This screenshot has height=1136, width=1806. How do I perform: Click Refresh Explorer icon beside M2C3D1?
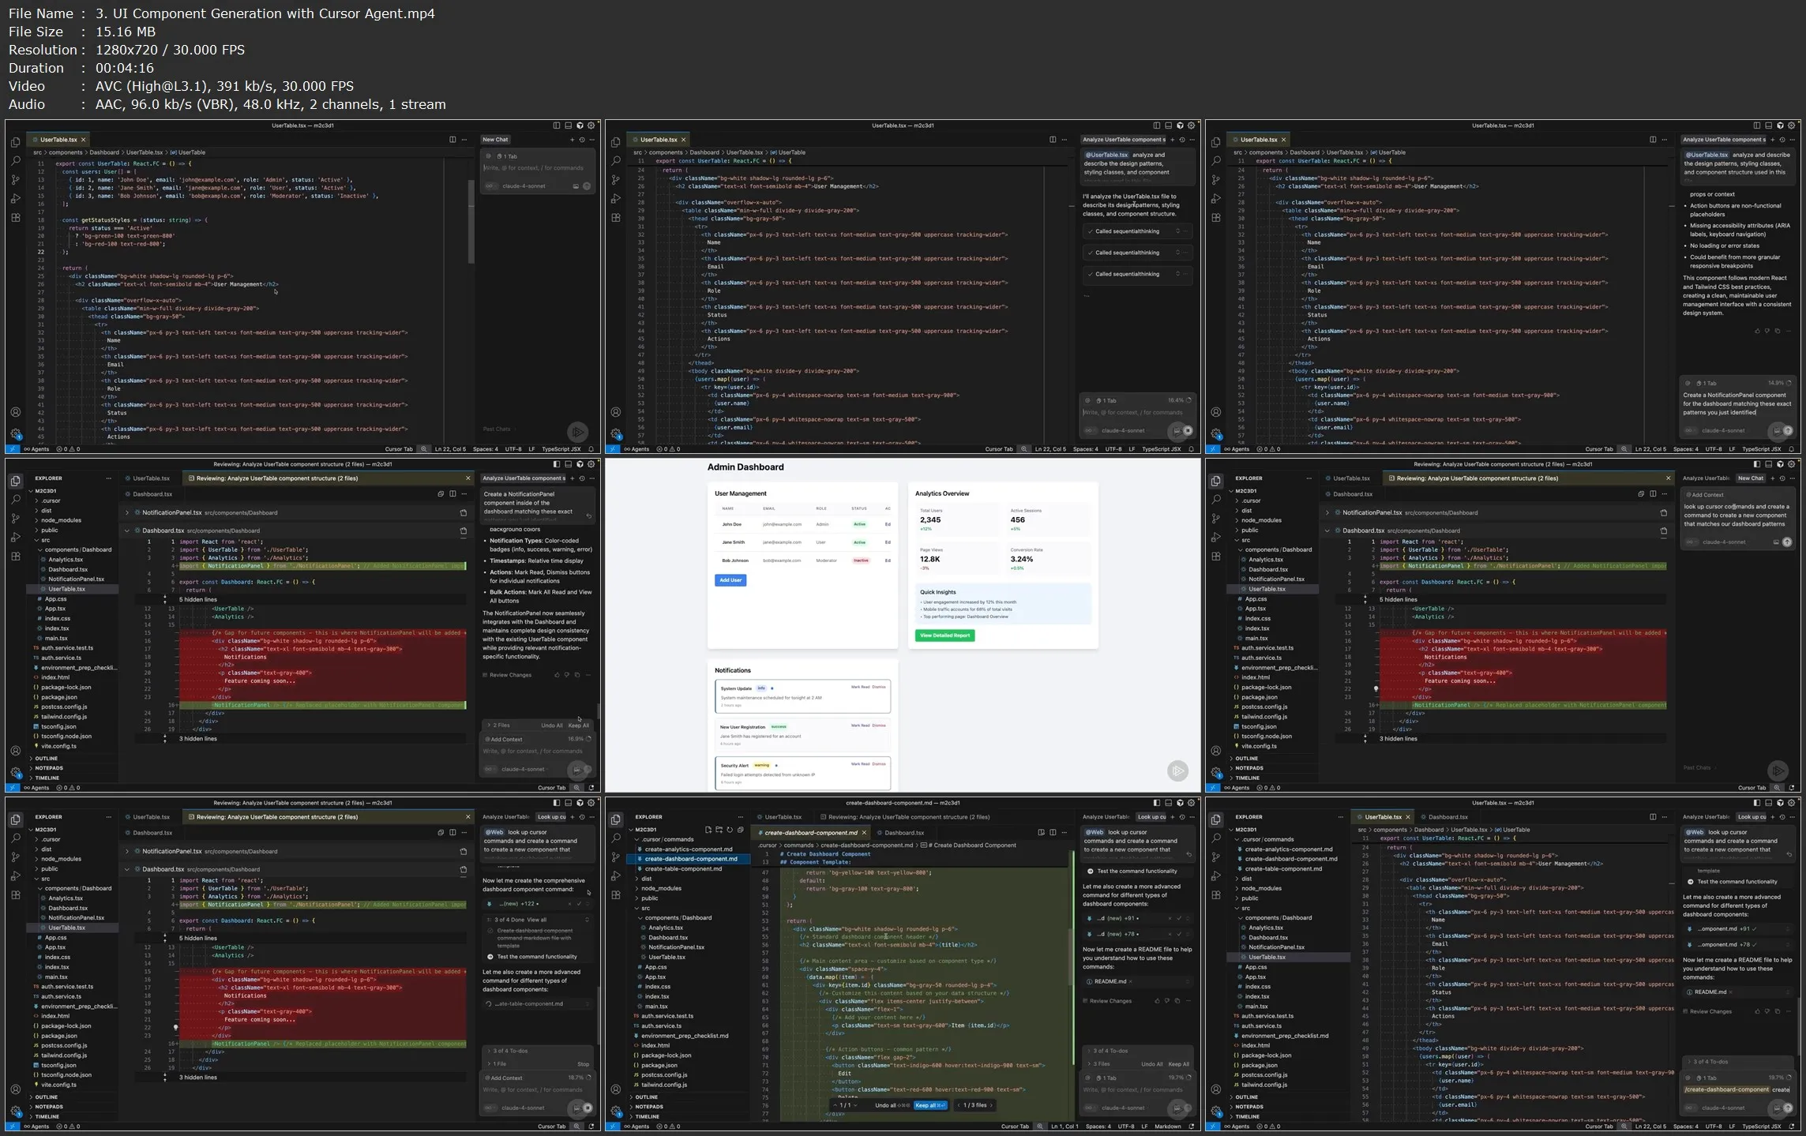tap(730, 830)
